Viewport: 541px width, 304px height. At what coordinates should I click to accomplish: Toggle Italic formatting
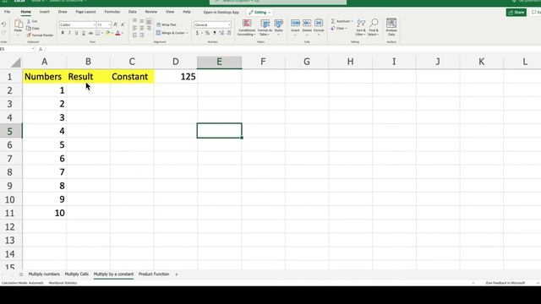click(x=69, y=33)
